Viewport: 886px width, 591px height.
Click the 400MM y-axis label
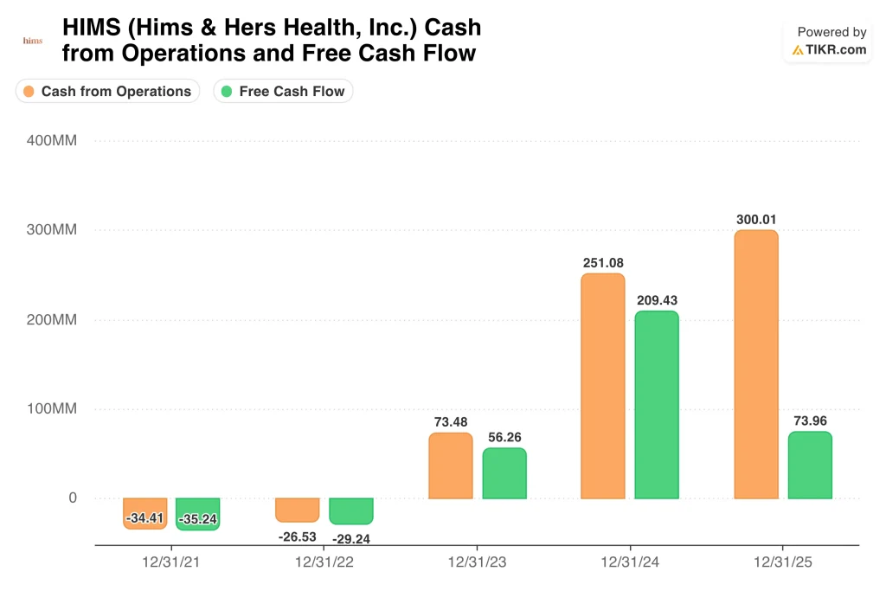click(51, 141)
